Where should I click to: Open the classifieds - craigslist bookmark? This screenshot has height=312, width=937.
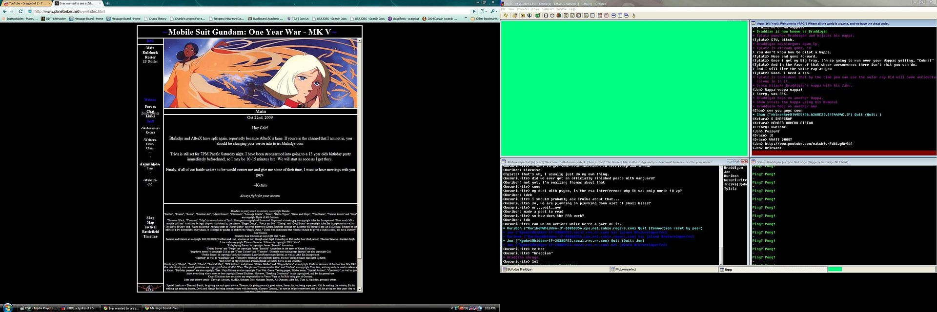pos(403,19)
